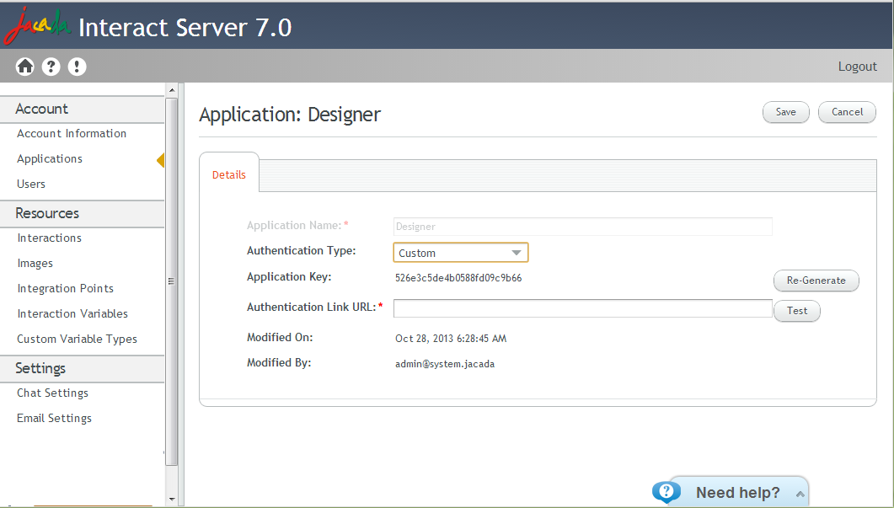Click the Authentication Link URL input field
The width and height of the screenshot is (894, 508).
coord(583,308)
